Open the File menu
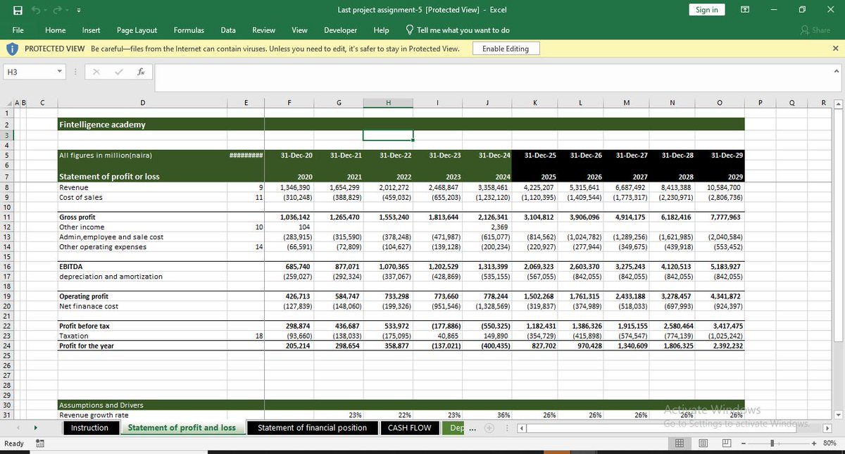This screenshot has height=454, width=845. point(18,30)
